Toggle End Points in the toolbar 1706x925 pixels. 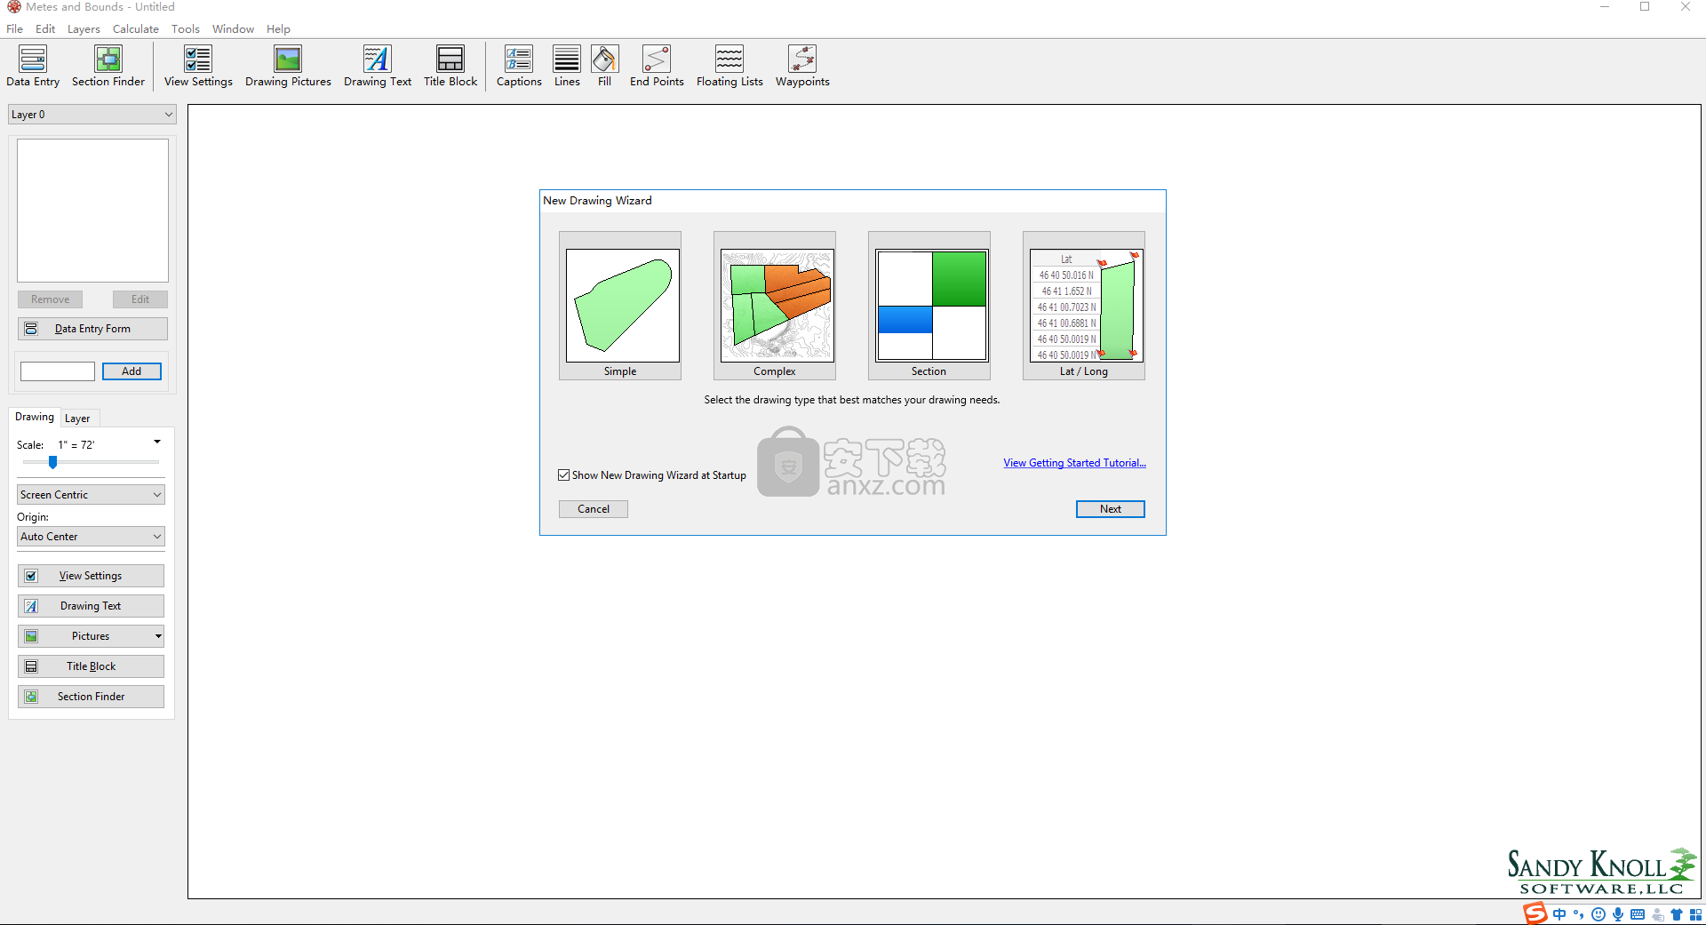click(x=657, y=67)
